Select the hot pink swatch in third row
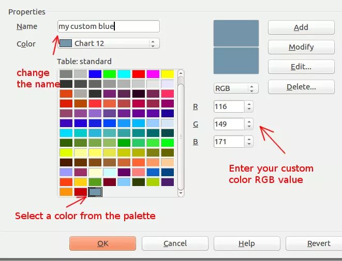342x261 pixels. (x=168, y=94)
